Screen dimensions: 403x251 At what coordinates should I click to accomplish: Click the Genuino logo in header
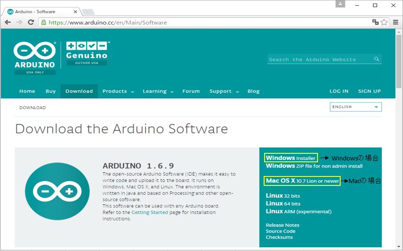tap(87, 53)
